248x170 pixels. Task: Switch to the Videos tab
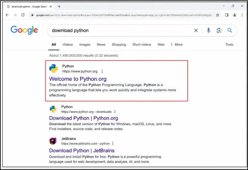click(x=68, y=45)
